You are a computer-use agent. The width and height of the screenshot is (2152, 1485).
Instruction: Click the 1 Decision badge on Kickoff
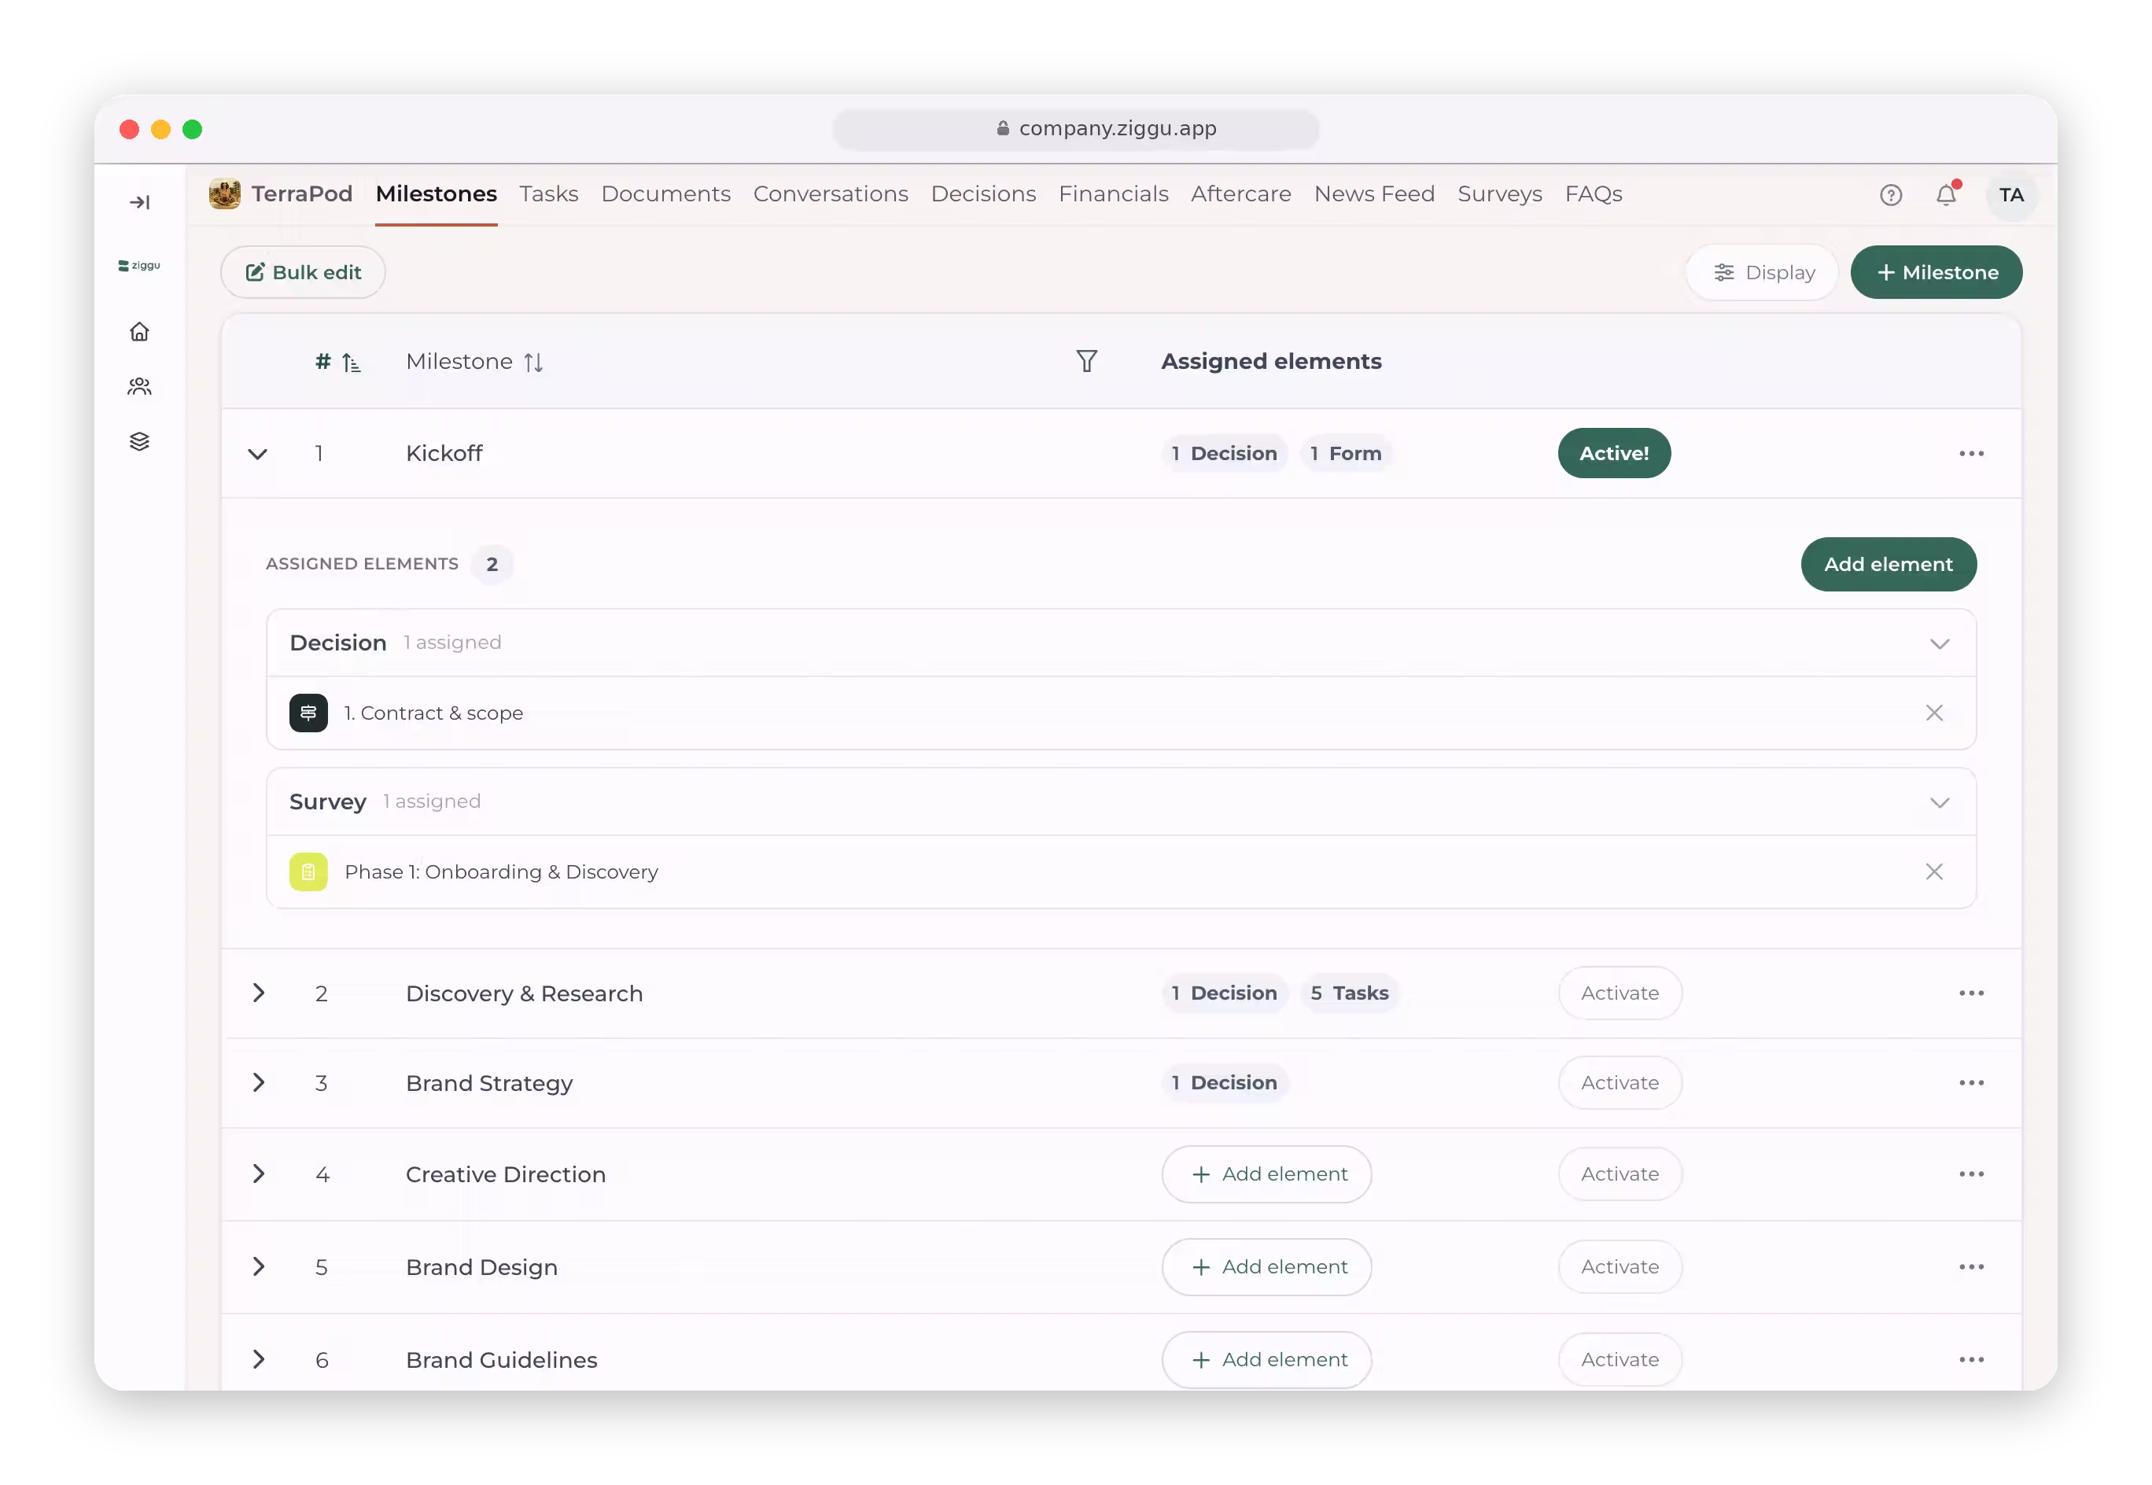[x=1225, y=453]
